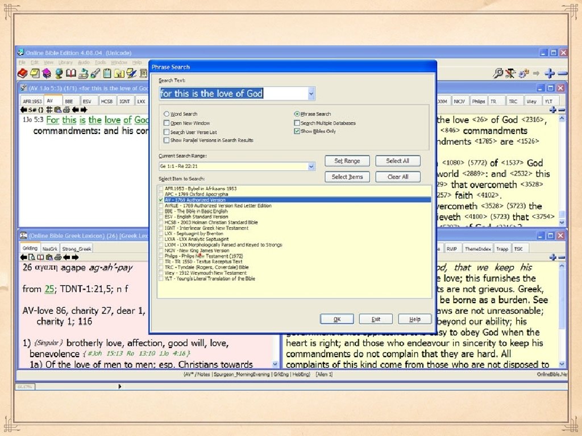Screen dimensions: 582x436
Task: Click the Clear All button
Action: (397, 177)
